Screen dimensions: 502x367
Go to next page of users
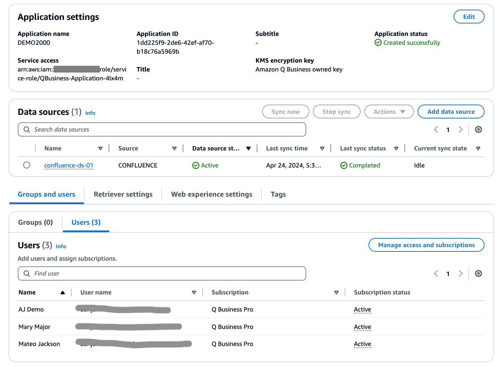(460, 273)
